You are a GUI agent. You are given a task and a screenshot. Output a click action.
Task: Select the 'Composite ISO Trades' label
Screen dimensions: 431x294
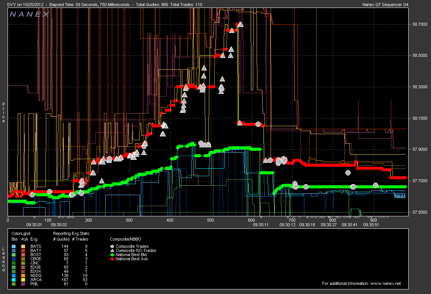coord(136,250)
